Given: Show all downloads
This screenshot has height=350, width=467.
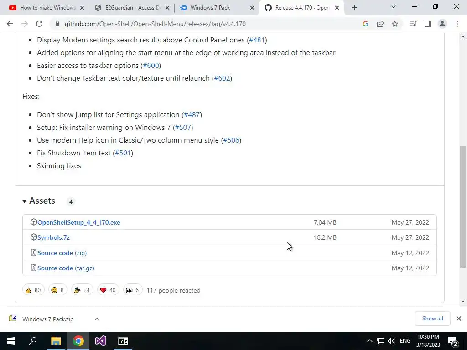Looking at the screenshot, I should 432,319.
